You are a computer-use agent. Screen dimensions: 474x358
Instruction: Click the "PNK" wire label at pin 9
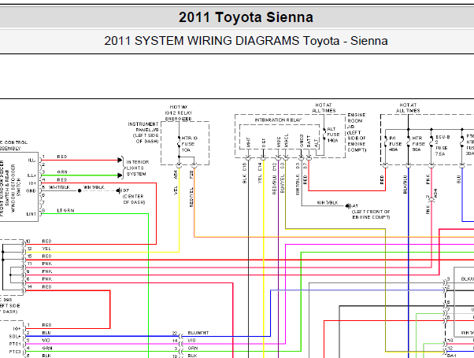click(47, 271)
